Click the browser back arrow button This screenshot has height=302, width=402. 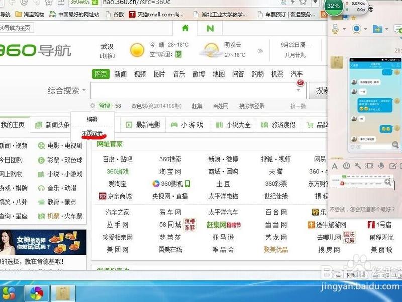pyautogui.click(x=11, y=3)
